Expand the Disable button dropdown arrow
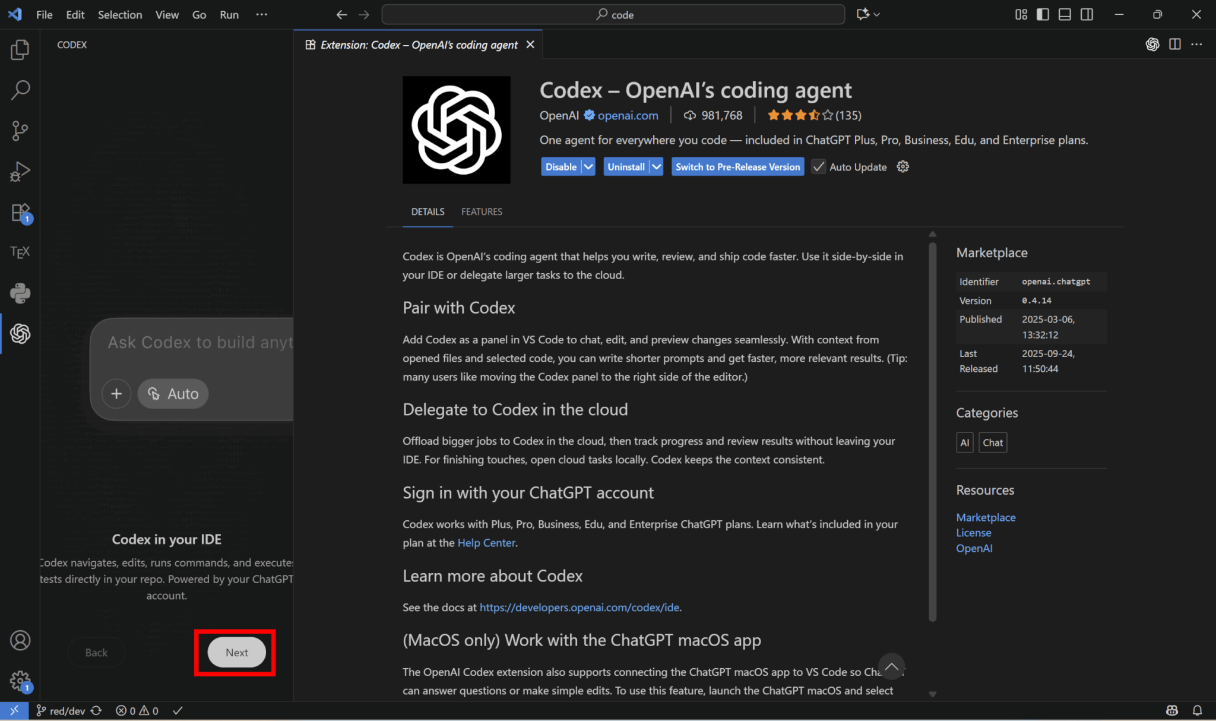1216x721 pixels. [x=588, y=167]
